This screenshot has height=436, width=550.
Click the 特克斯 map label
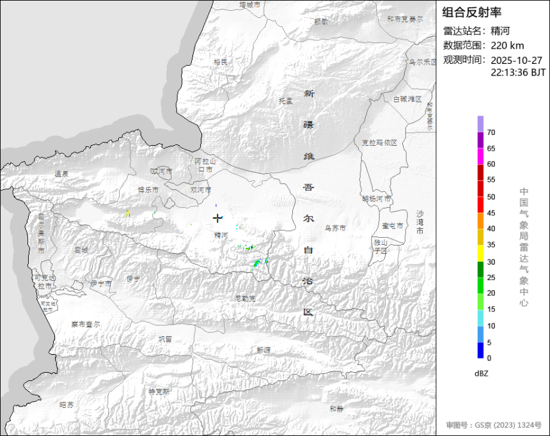[159, 391]
